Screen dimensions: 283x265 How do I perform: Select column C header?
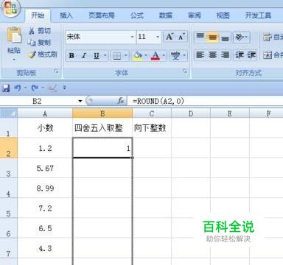152,113
